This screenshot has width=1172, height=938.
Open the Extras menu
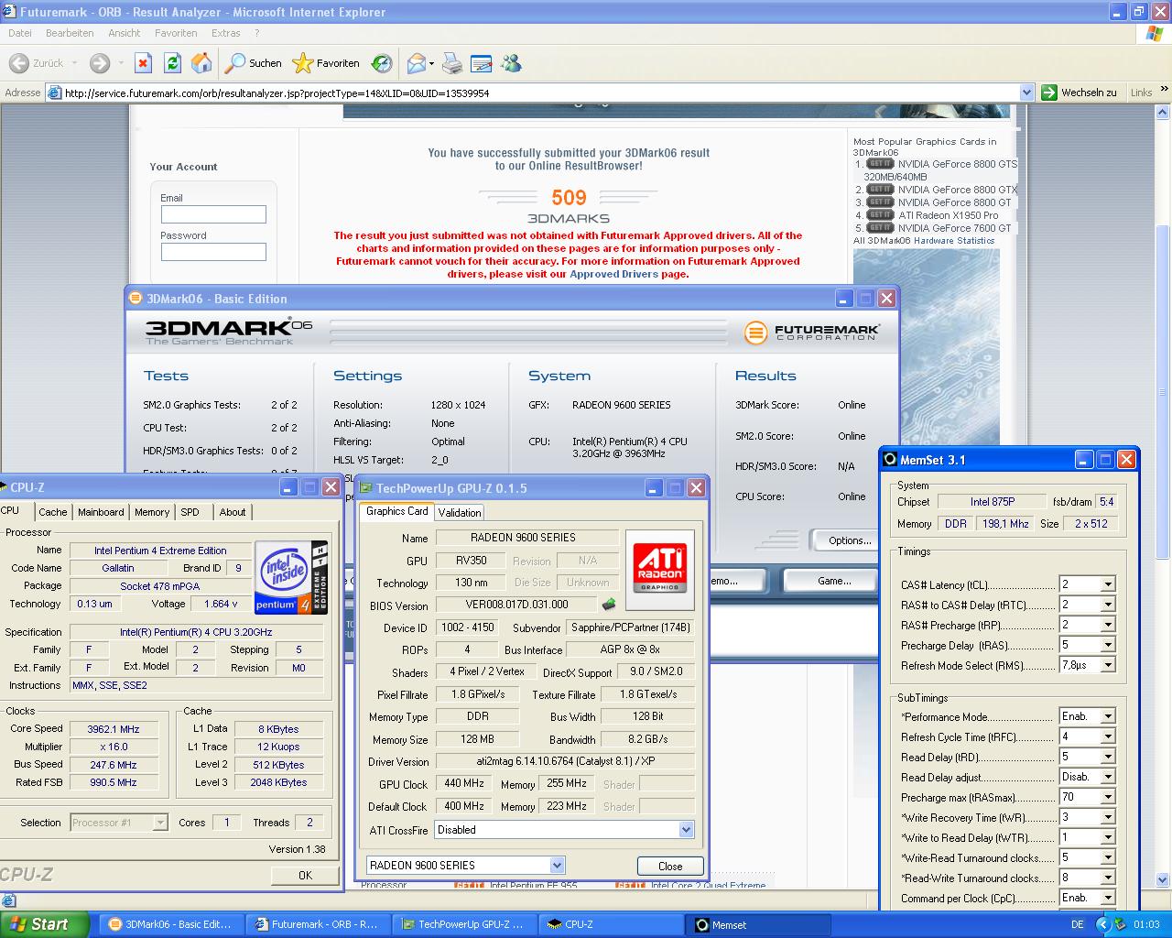[226, 33]
